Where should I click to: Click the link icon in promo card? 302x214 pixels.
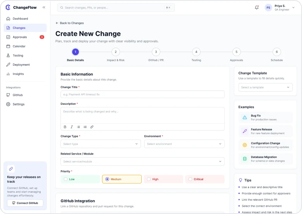point(11,169)
